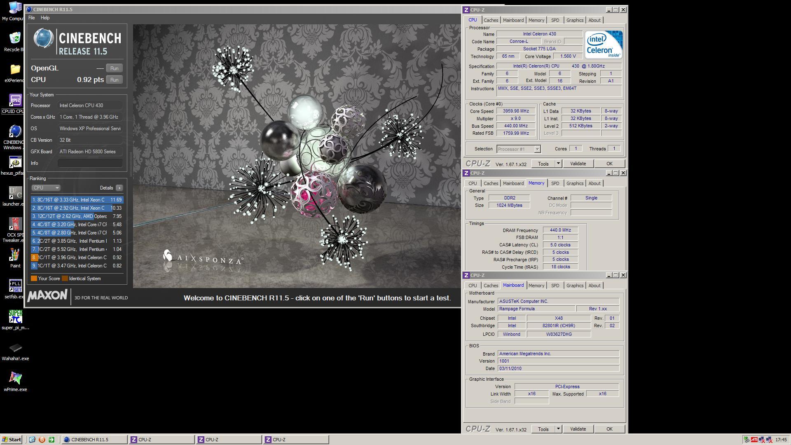
Task: Select ranking row 9 Celeron 0.82
Action: coord(77,266)
